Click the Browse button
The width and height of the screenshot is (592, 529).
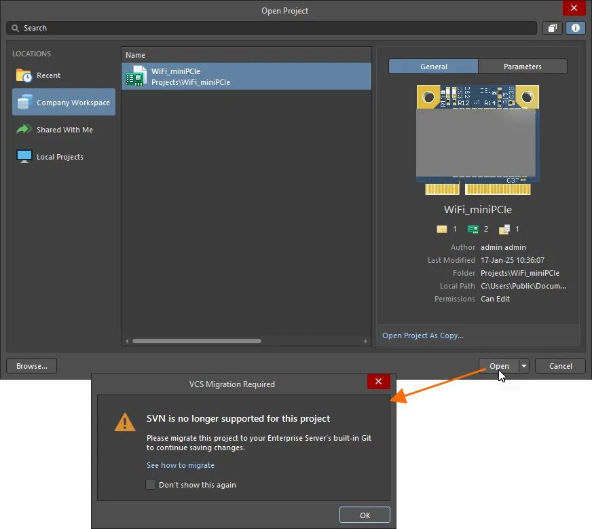tap(32, 366)
